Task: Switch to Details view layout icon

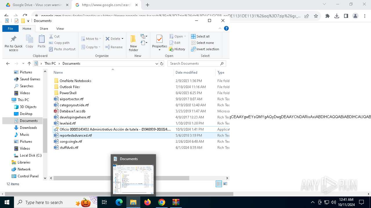Action: pos(219,184)
